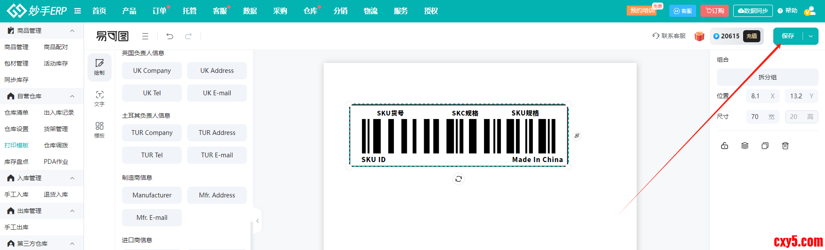
Task: Open 帮助 help
Action: pos(787,11)
